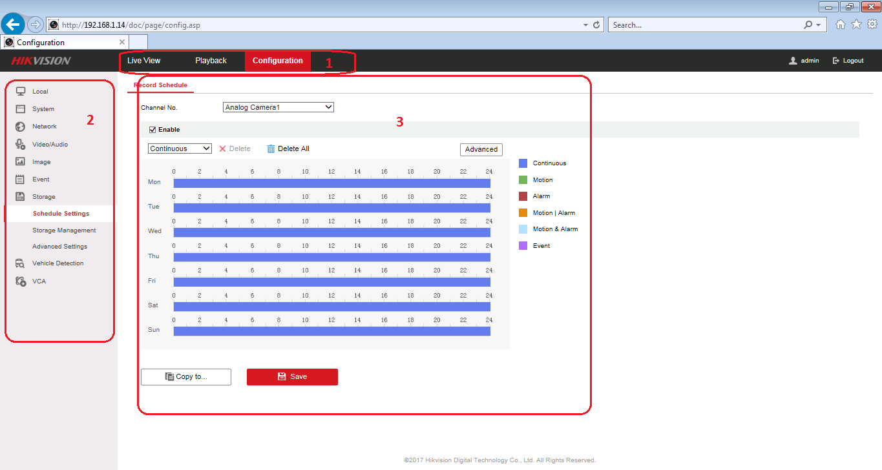882x470 pixels.
Task: Open the Playback tab
Action: tap(211, 61)
